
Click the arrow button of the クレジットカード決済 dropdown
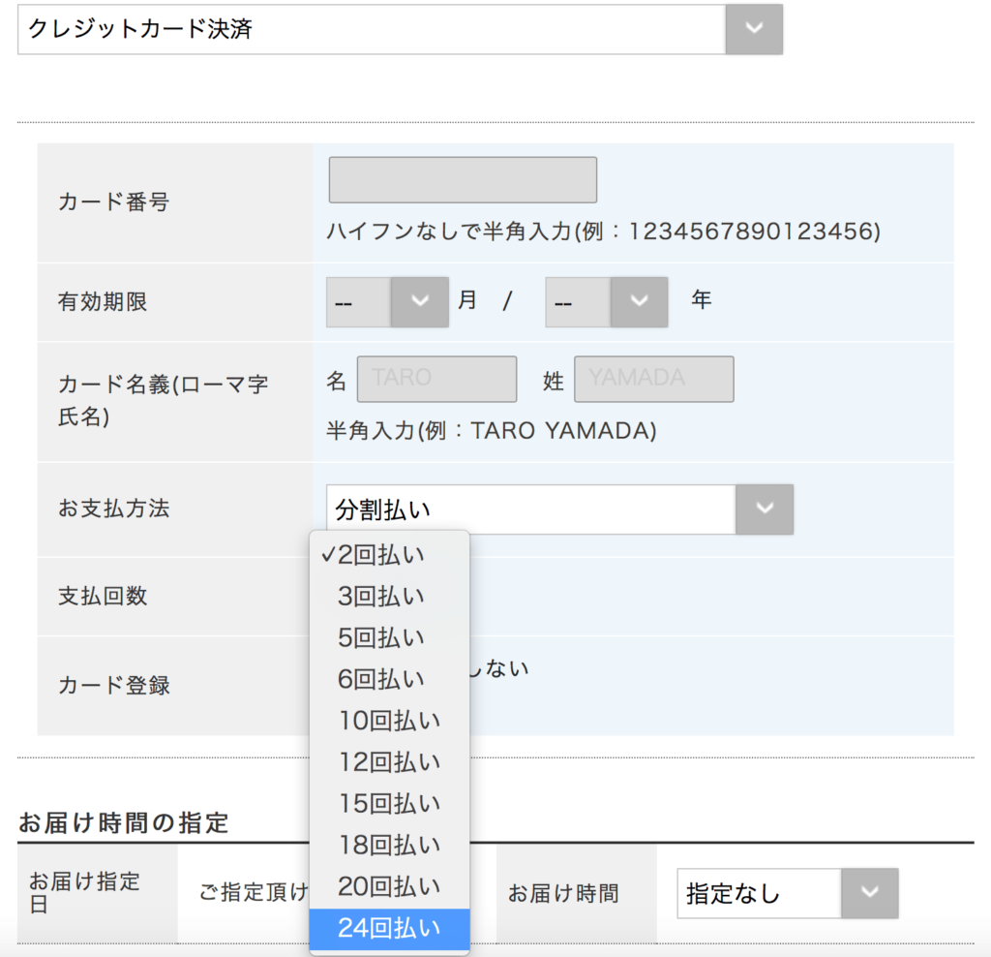754,29
